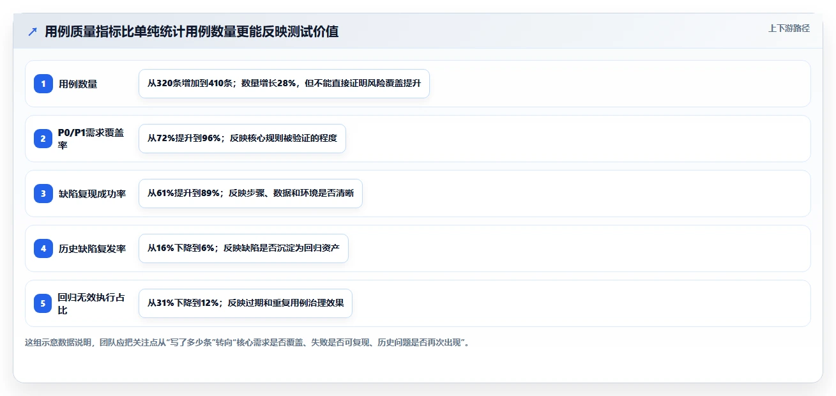This screenshot has height=396, width=836.
Task: Select the 用例数量 row label
Action: tap(78, 84)
